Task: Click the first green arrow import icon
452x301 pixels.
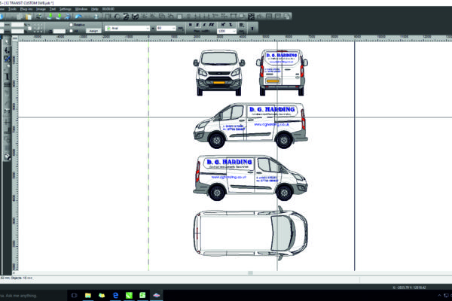Action: (49, 17)
